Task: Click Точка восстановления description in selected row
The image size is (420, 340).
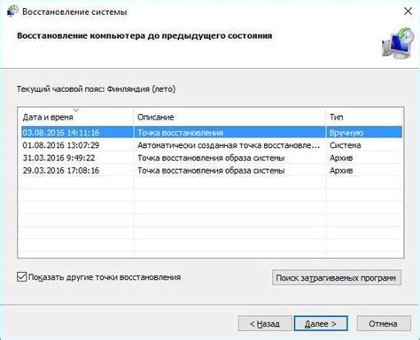Action: click(x=180, y=133)
